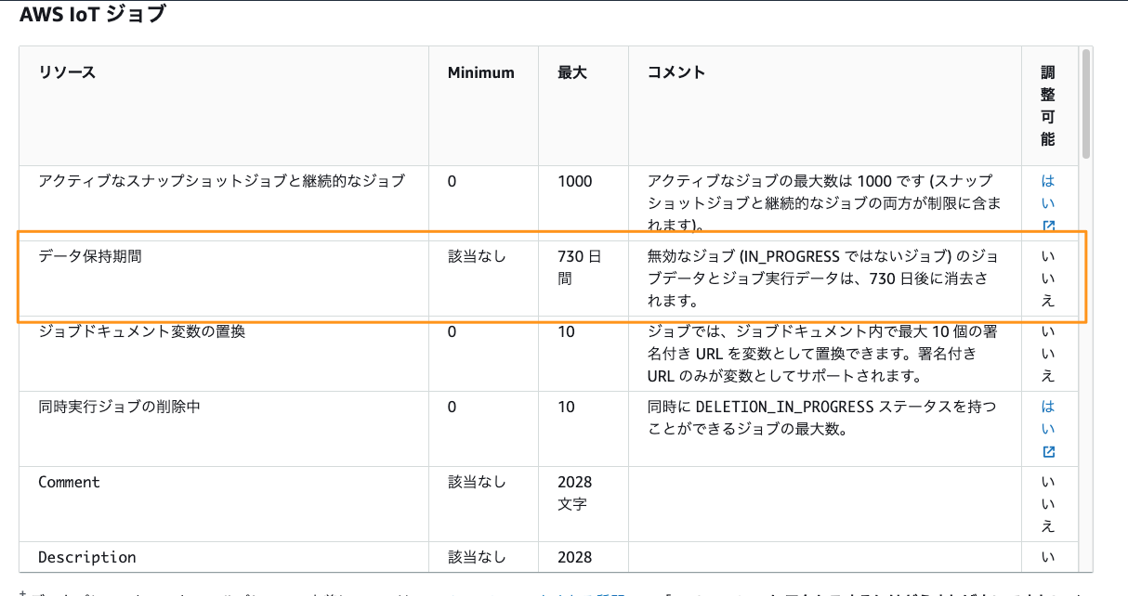Click the 2028 value in Description row

574,557
